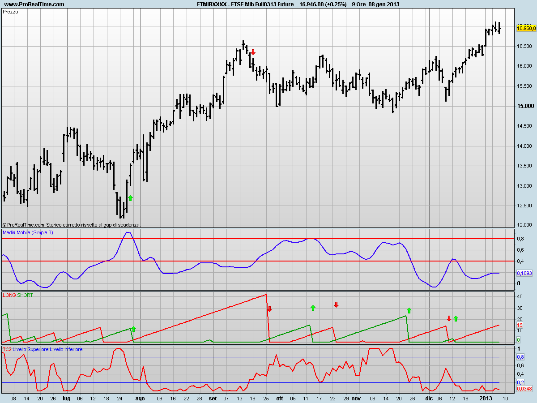Click the 12.500 price axis value
The width and height of the screenshot is (537, 403).
click(524, 206)
